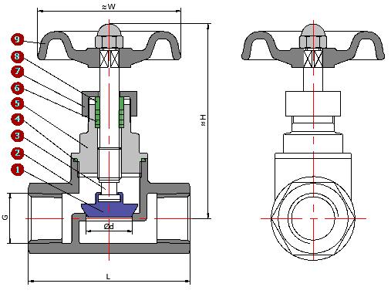Click the Ød bore diameter label
The height and width of the screenshot is (297, 391).
(x=109, y=226)
